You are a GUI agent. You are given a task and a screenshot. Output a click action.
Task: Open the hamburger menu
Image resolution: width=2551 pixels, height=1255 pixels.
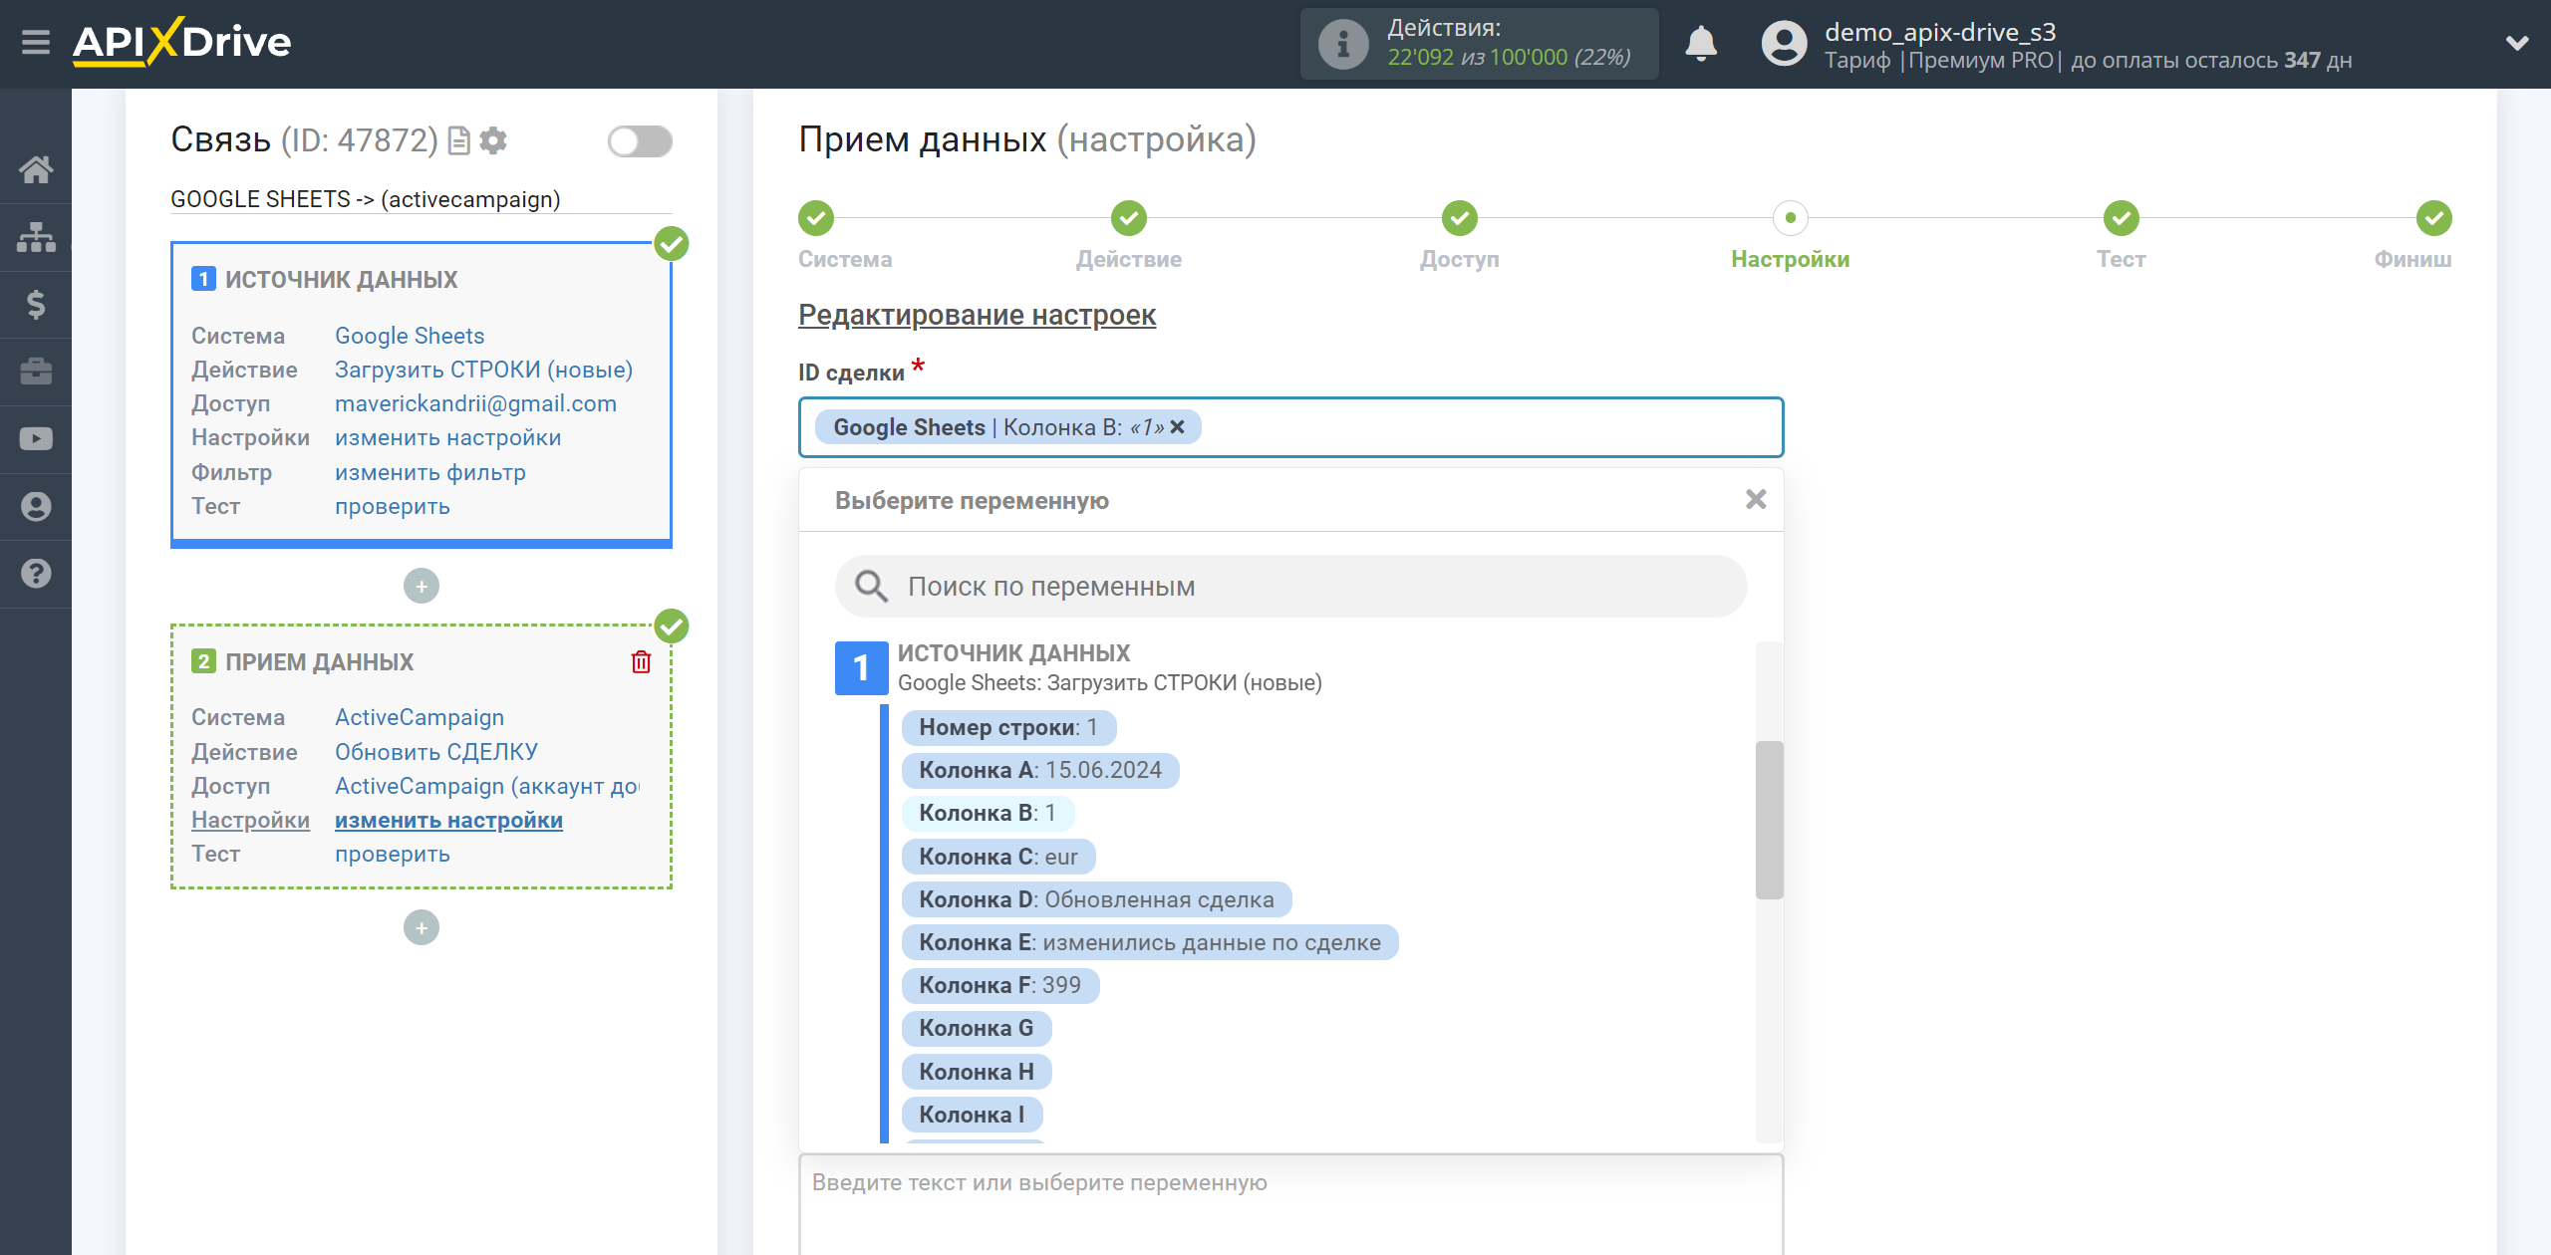36,42
